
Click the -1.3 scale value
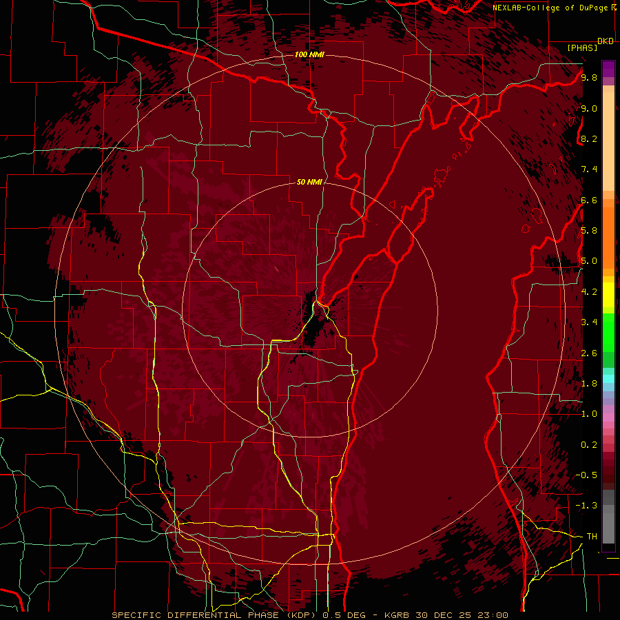(586, 506)
